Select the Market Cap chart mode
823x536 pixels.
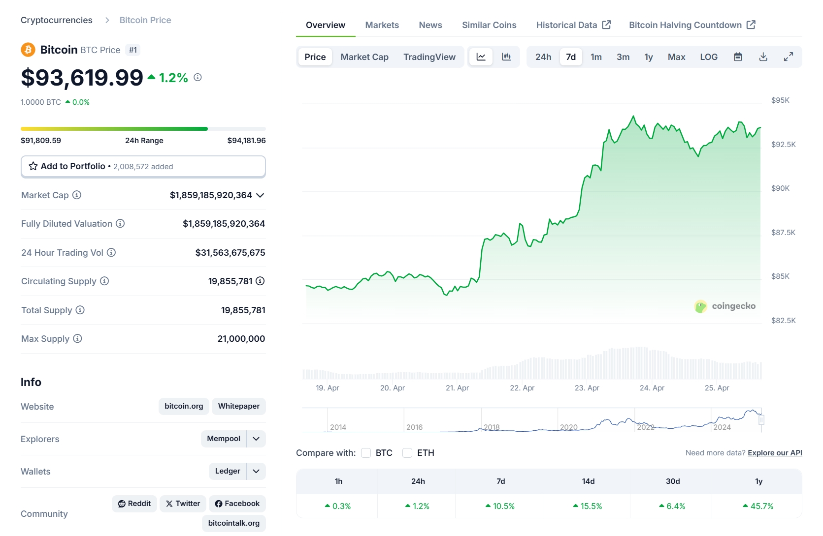coord(364,57)
